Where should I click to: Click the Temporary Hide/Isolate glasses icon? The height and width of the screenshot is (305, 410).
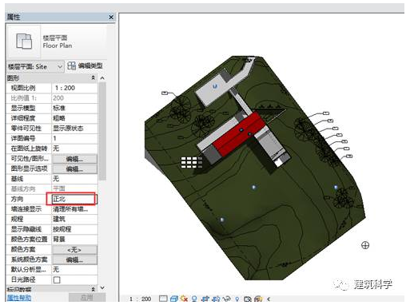227,299
